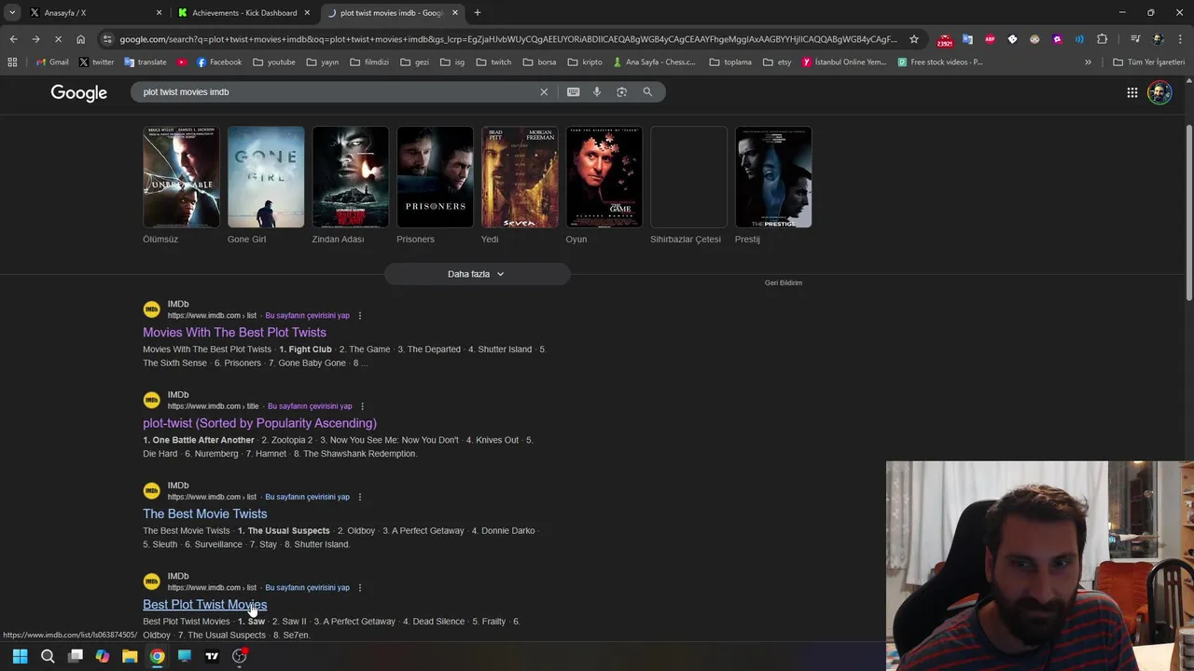This screenshot has height=671, width=1194.
Task: Open the media controls music-note icon
Action: click(1135, 39)
